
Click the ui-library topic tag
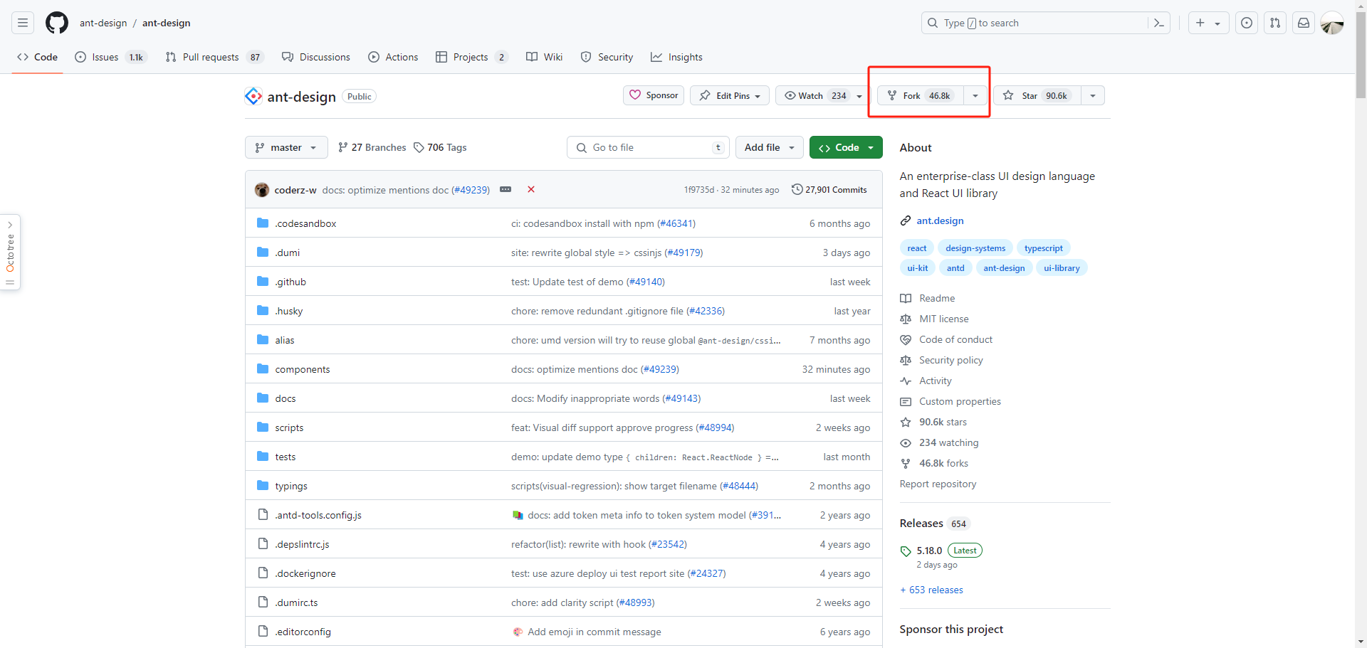pyautogui.click(x=1062, y=268)
